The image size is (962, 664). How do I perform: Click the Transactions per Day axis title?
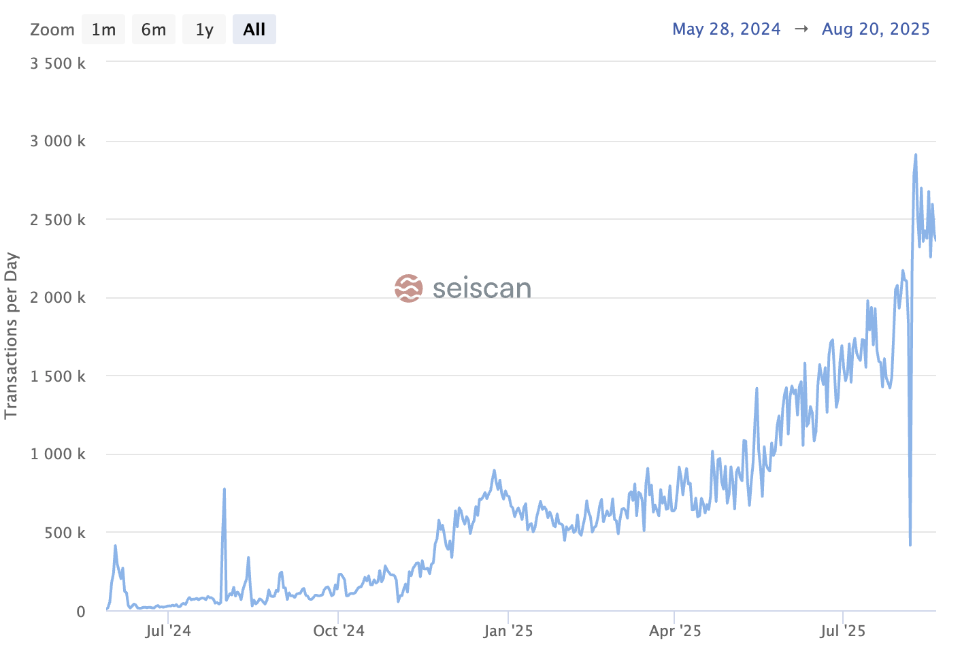[11, 336]
